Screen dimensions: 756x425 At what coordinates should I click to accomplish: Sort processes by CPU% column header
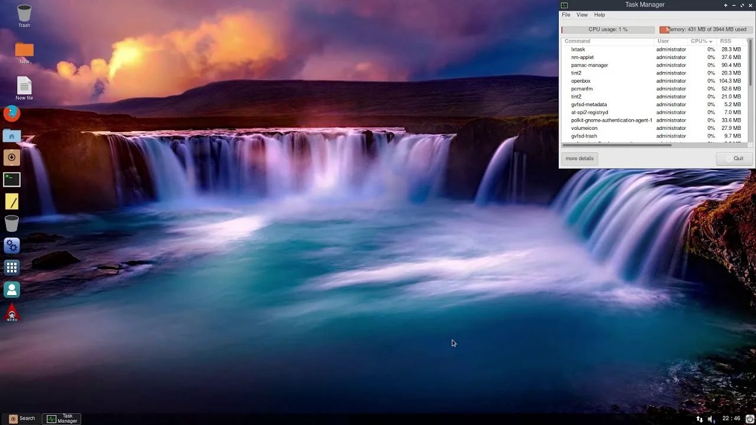pyautogui.click(x=700, y=41)
